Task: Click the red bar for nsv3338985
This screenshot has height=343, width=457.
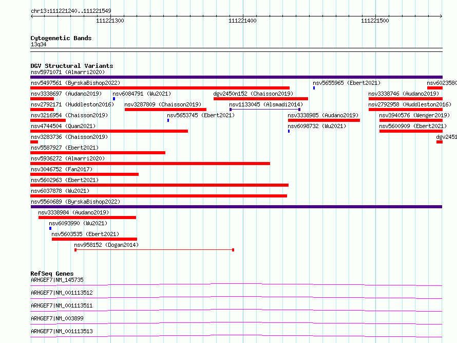Action: [x=324, y=120]
